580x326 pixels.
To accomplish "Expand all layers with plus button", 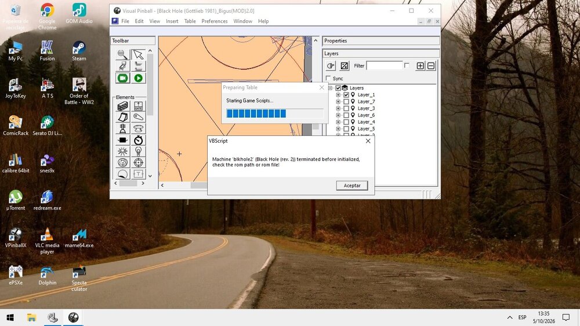I will pos(420,66).
